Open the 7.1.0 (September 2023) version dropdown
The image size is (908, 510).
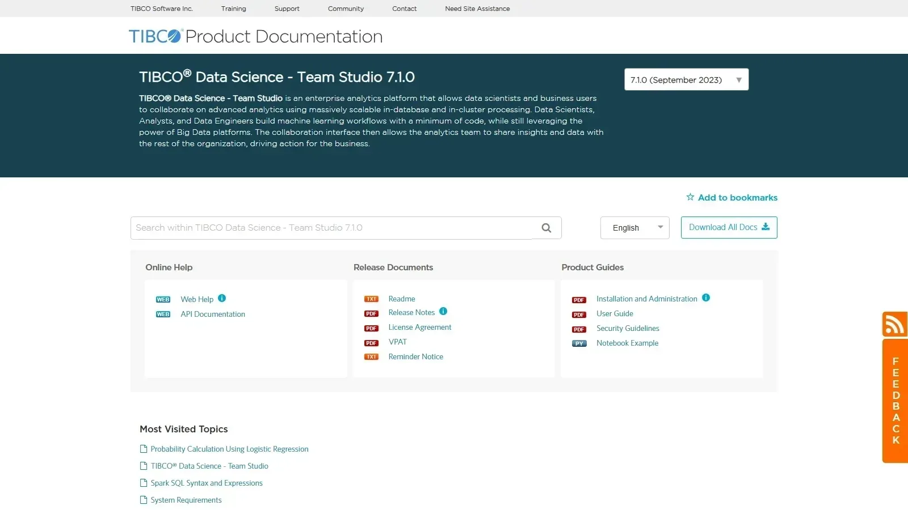[x=686, y=79]
